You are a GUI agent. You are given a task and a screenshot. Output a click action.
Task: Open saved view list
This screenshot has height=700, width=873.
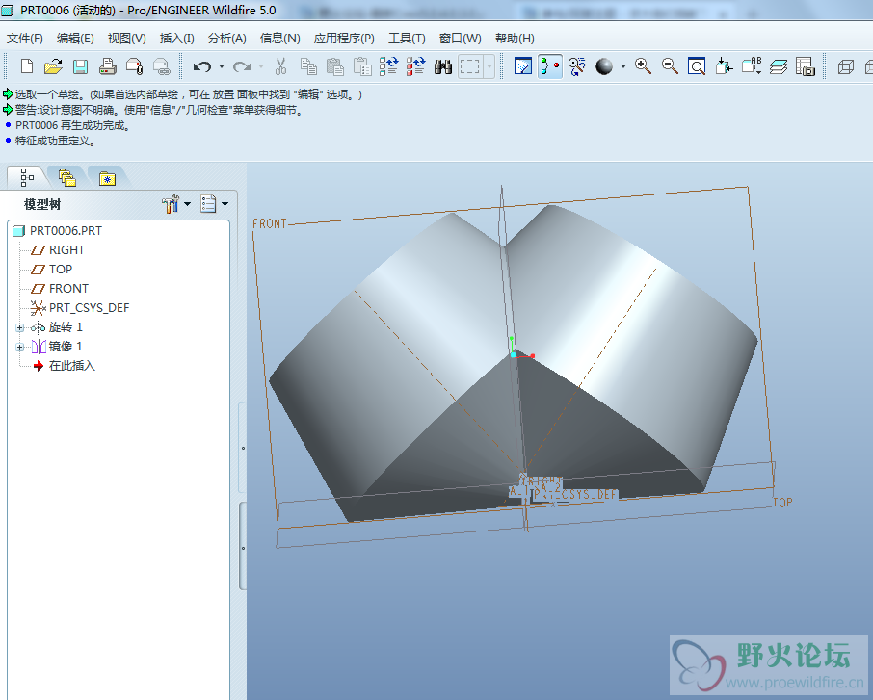[751, 66]
